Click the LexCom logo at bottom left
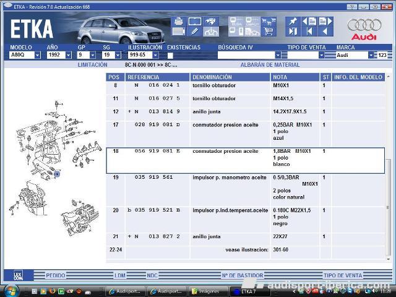The width and height of the screenshot is (396, 297). coord(18,275)
